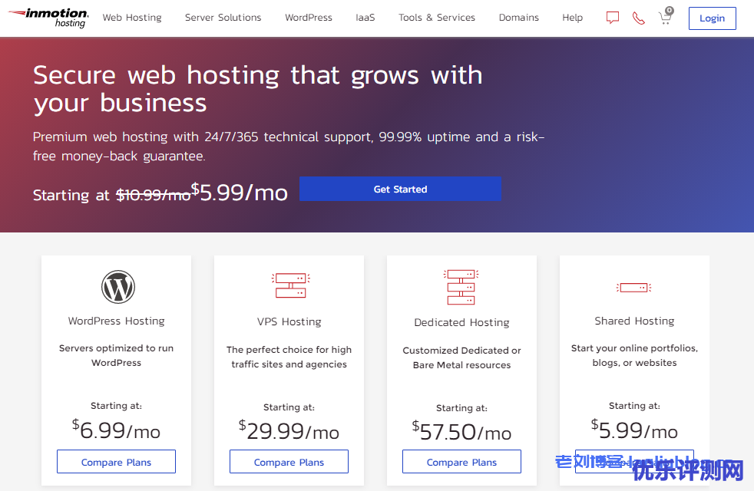
Task: Click the WordPress logo icon
Action: click(x=117, y=287)
